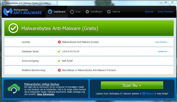Start a scan with the Scan Nu button
Viewport: 177px width, 102px height.
[132, 85]
